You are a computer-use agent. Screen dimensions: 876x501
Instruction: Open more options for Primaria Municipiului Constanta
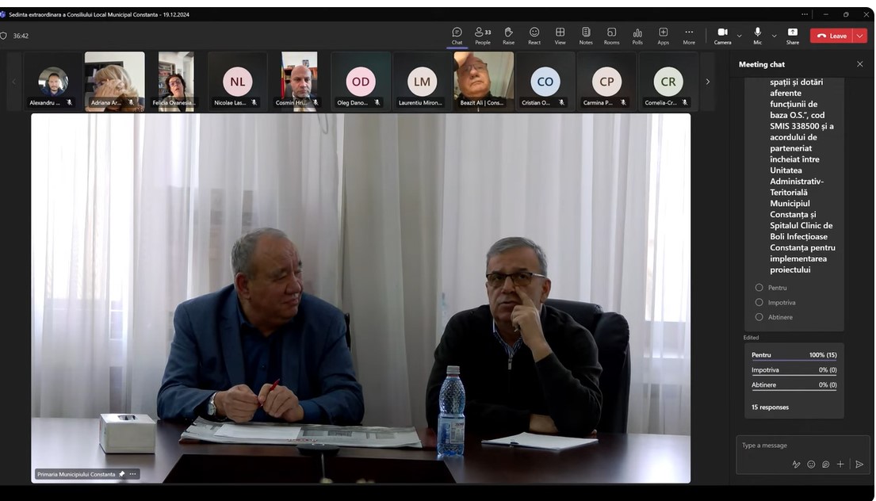(133, 474)
